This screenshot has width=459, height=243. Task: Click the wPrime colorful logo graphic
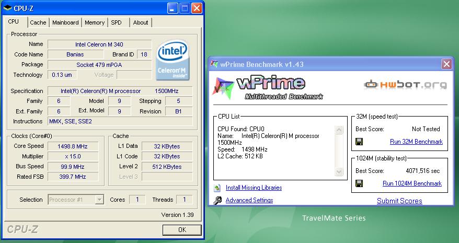[223, 88]
